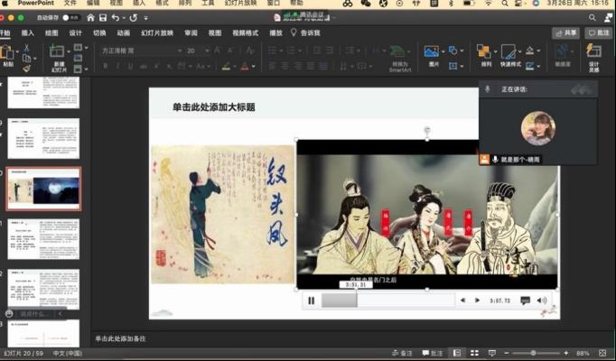Click the Shape Fill paint bucket icon
This screenshot has height=361, width=616.
[530, 51]
